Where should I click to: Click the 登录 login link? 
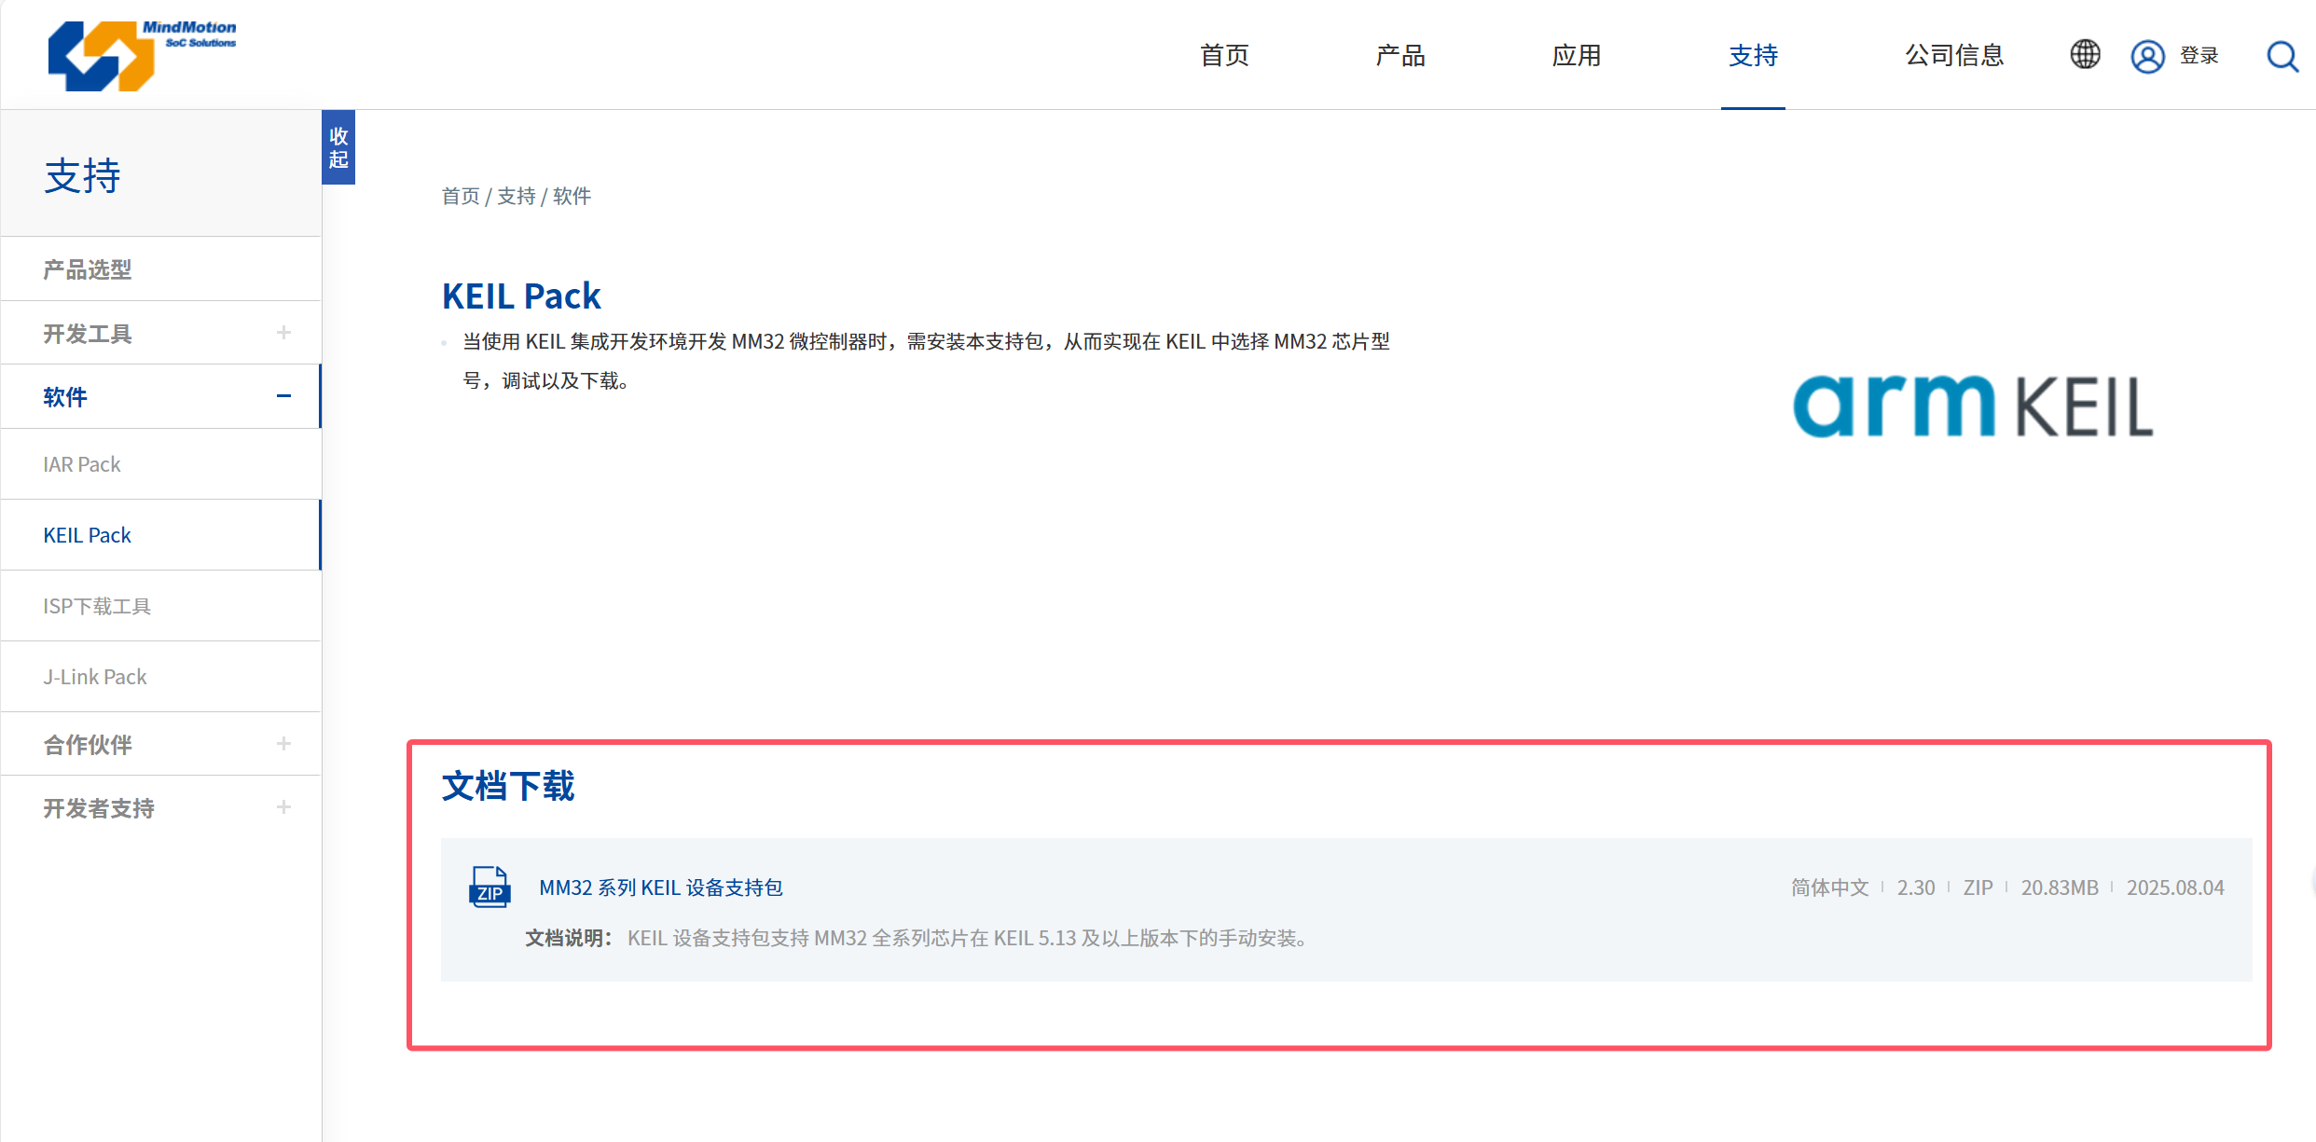2199,56
